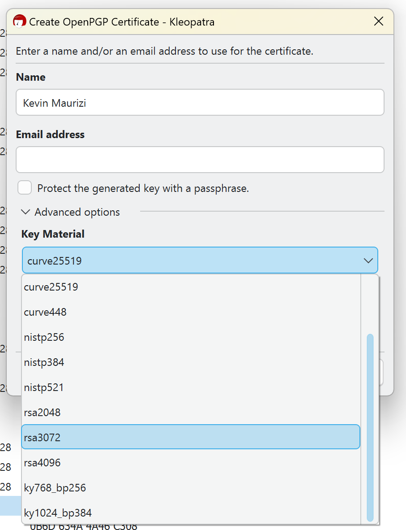Click the dialog title bar text

tap(122, 22)
